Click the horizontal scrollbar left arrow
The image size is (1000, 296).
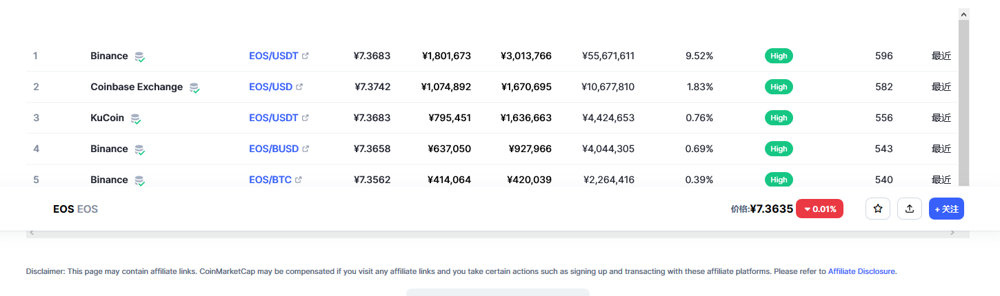31,233
